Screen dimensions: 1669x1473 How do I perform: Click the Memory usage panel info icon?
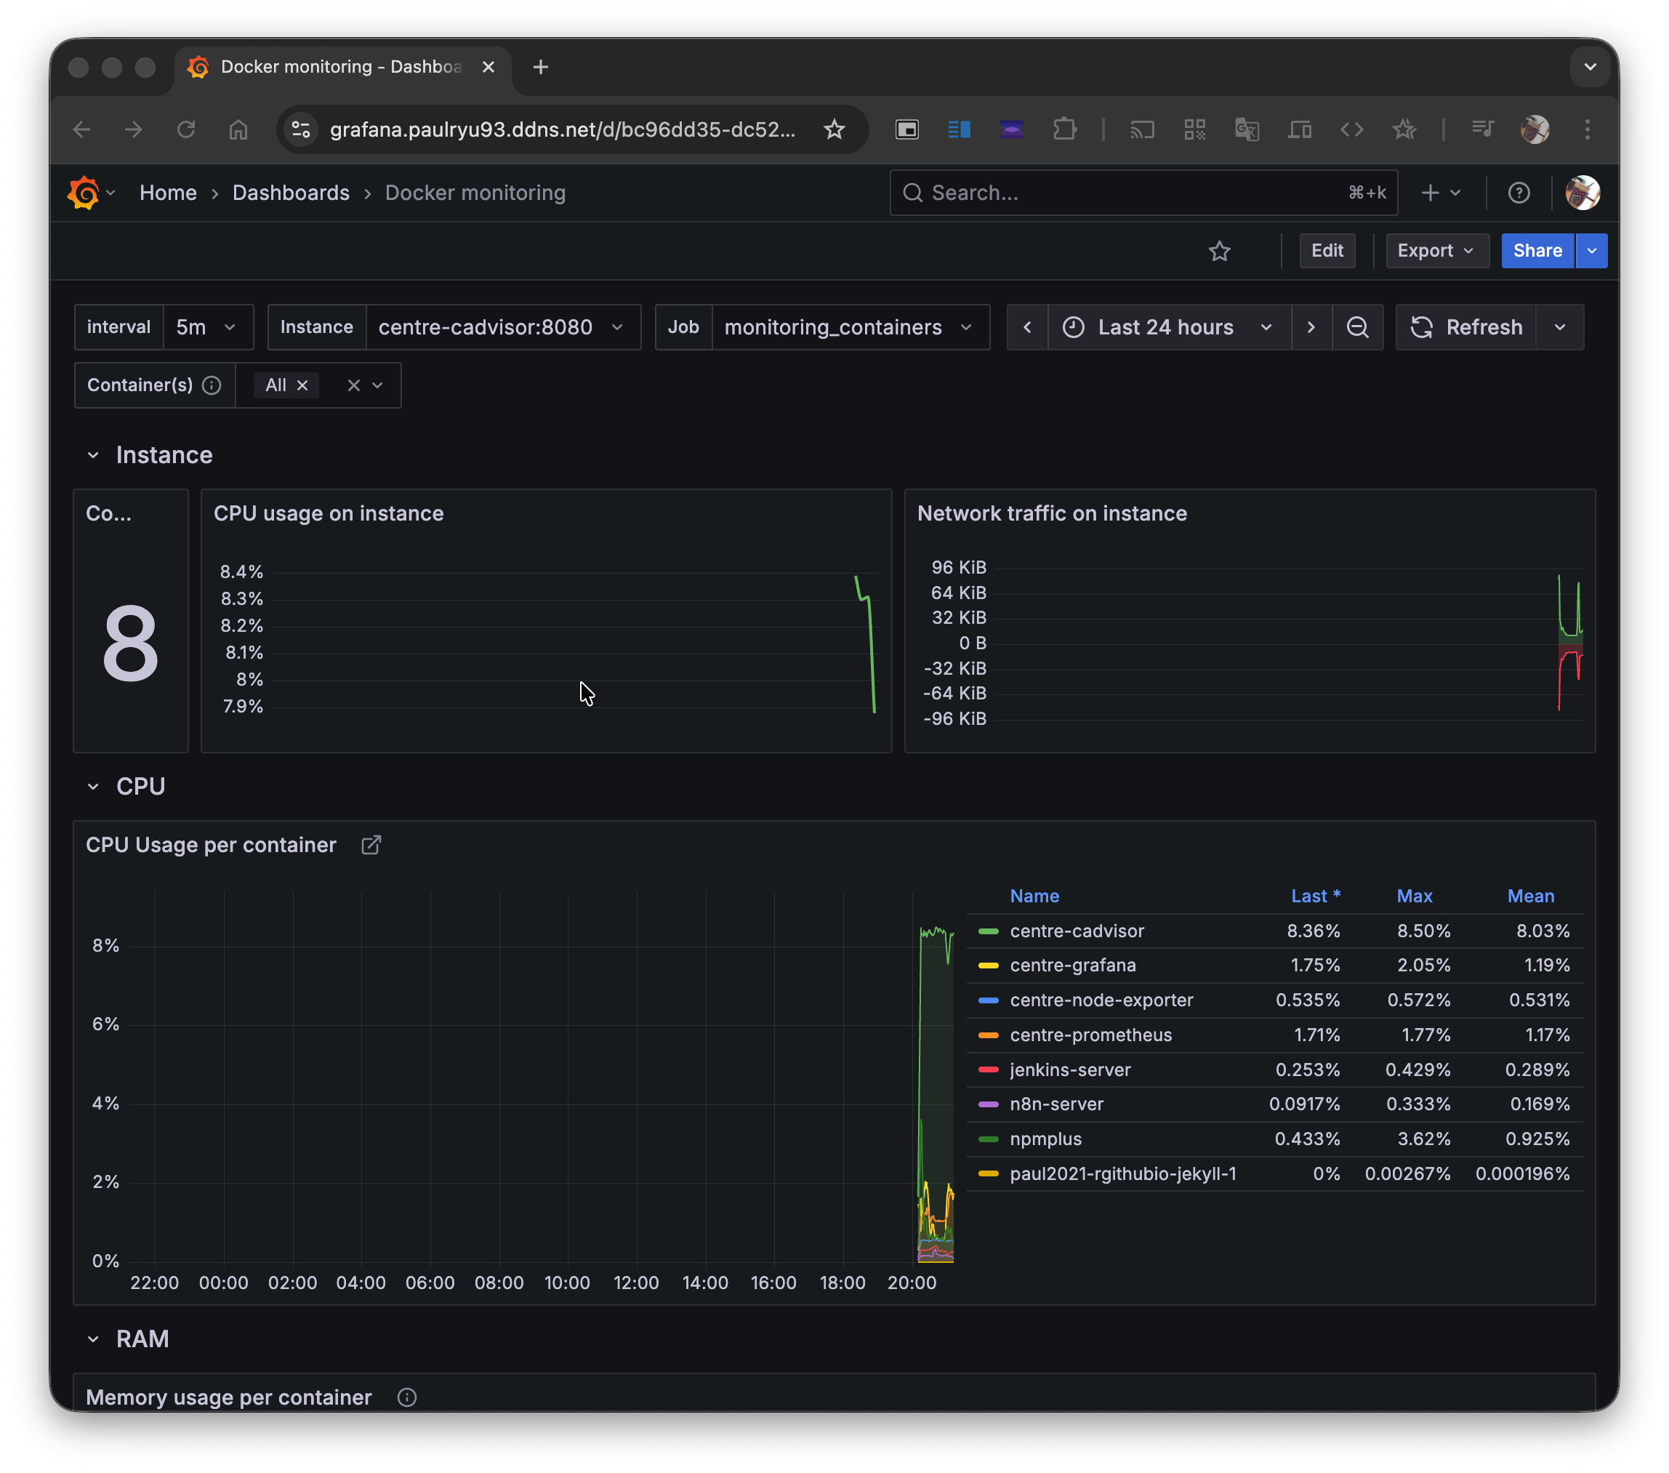point(406,1397)
